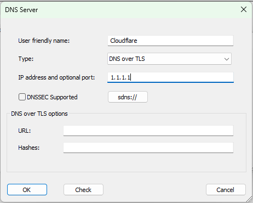Click the IP address and optional port field
This screenshot has height=203, width=253.
[x=170, y=77]
